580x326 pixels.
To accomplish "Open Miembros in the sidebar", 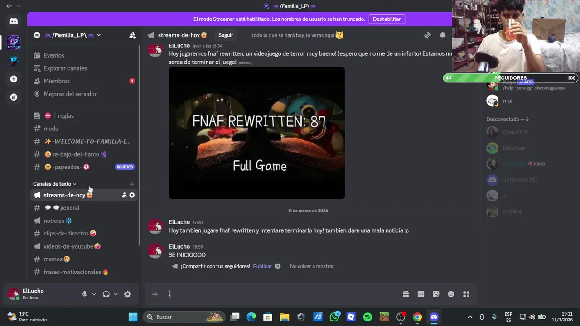I will pos(84,81).
